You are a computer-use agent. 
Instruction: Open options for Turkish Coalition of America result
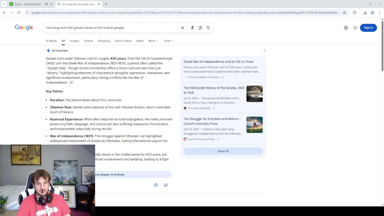(223, 77)
